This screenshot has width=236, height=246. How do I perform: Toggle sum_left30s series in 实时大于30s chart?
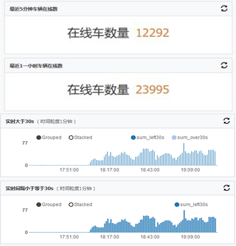147,138
